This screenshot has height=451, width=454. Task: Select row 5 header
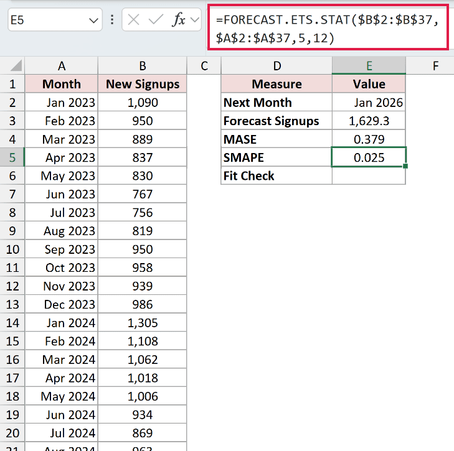pyautogui.click(x=12, y=157)
